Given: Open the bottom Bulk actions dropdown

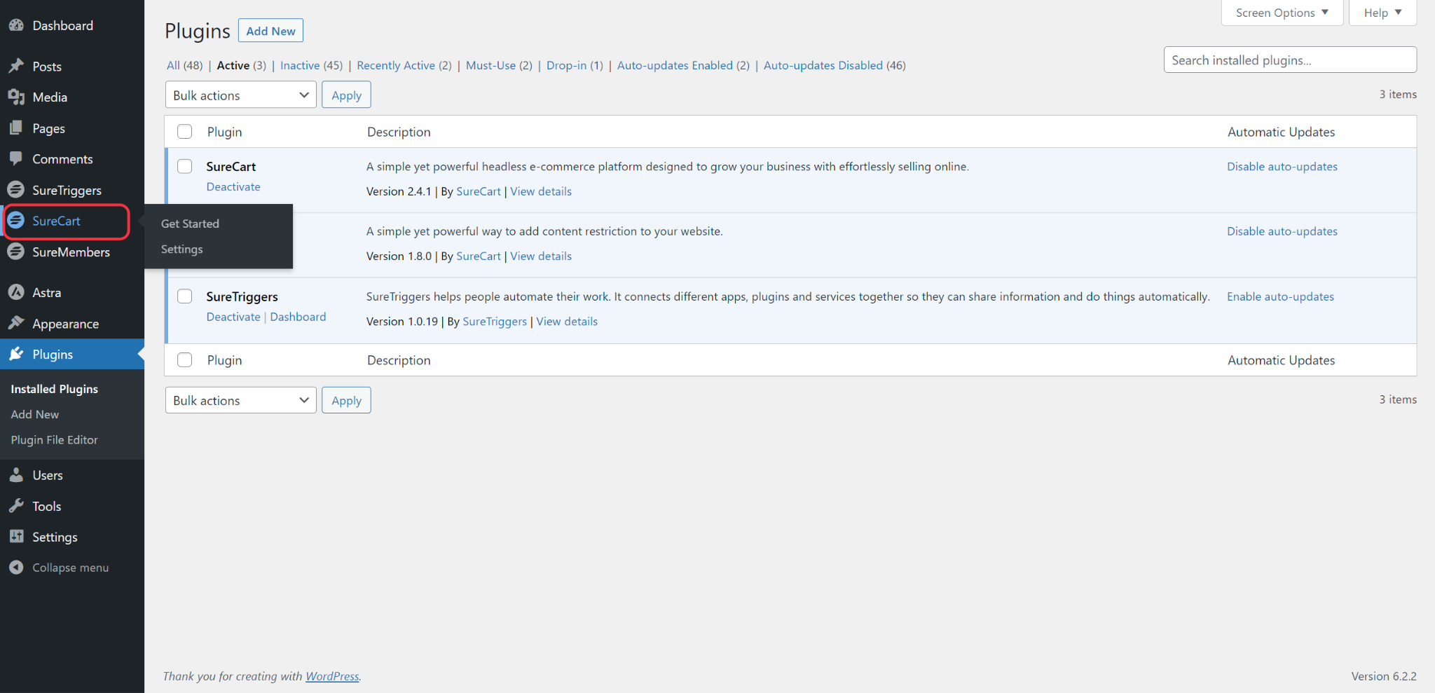Looking at the screenshot, I should (x=240, y=400).
